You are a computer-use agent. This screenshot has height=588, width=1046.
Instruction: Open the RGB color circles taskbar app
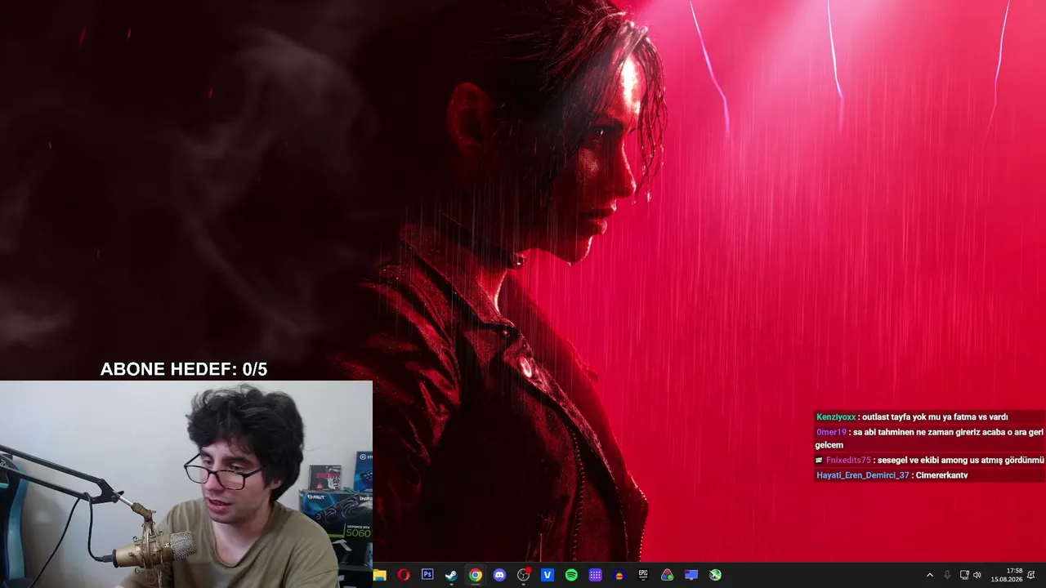pos(668,575)
